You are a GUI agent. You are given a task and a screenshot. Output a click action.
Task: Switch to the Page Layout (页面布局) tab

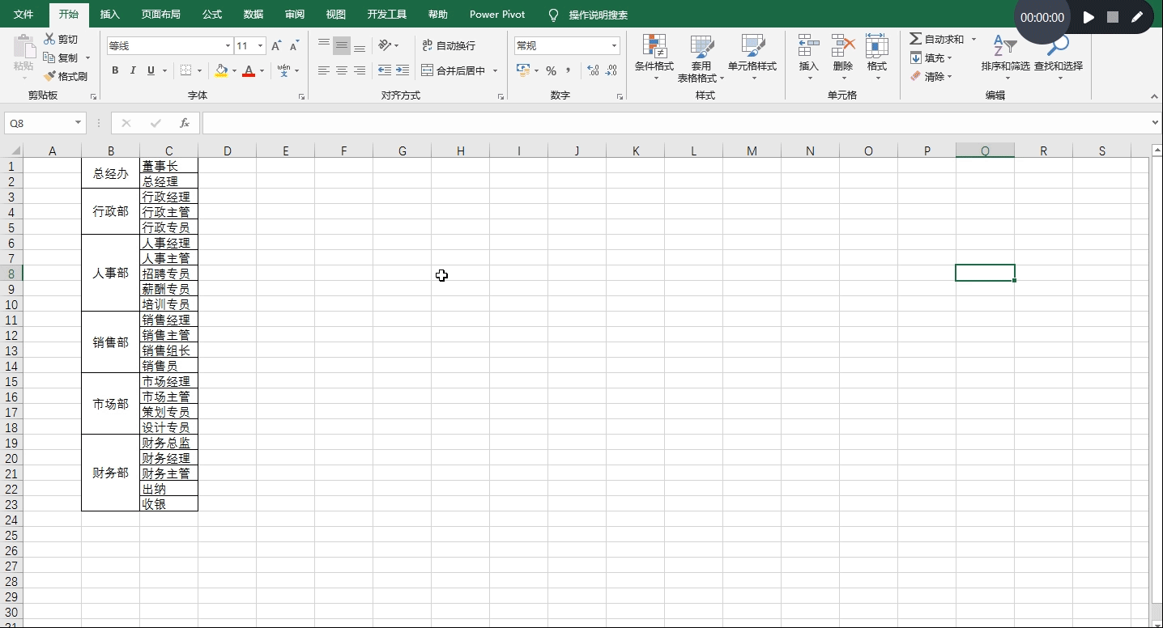click(160, 15)
